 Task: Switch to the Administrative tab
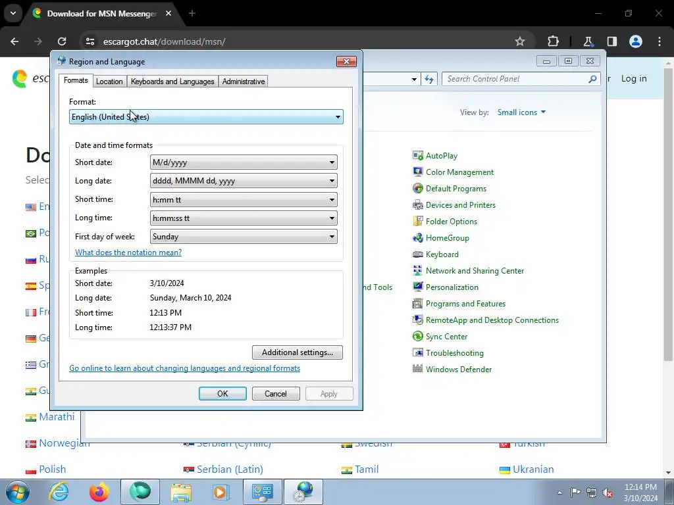[244, 81]
